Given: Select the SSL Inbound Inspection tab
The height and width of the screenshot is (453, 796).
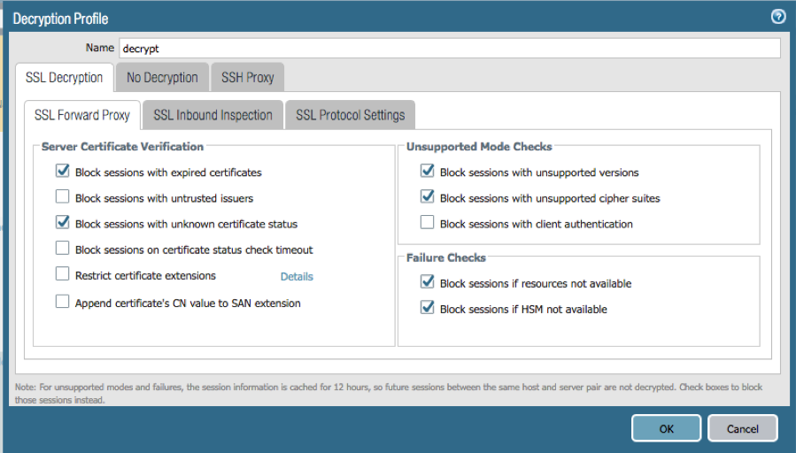Looking at the screenshot, I should [x=213, y=115].
